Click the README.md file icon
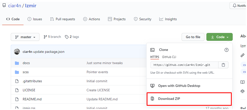 (17, 99)
